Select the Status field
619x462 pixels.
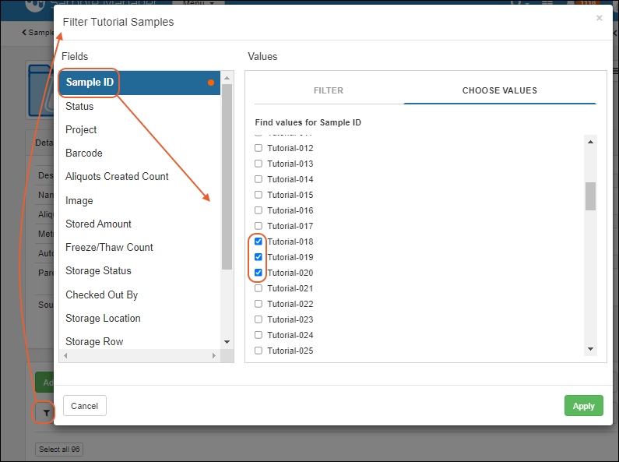coord(79,106)
